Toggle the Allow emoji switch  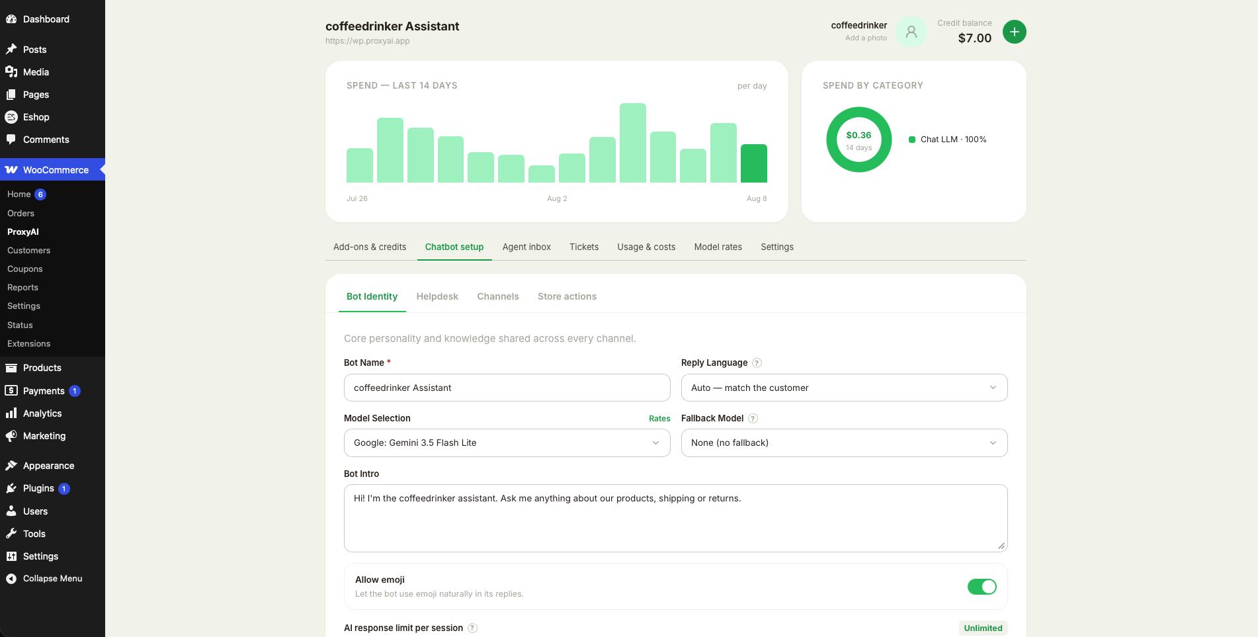pos(982,587)
